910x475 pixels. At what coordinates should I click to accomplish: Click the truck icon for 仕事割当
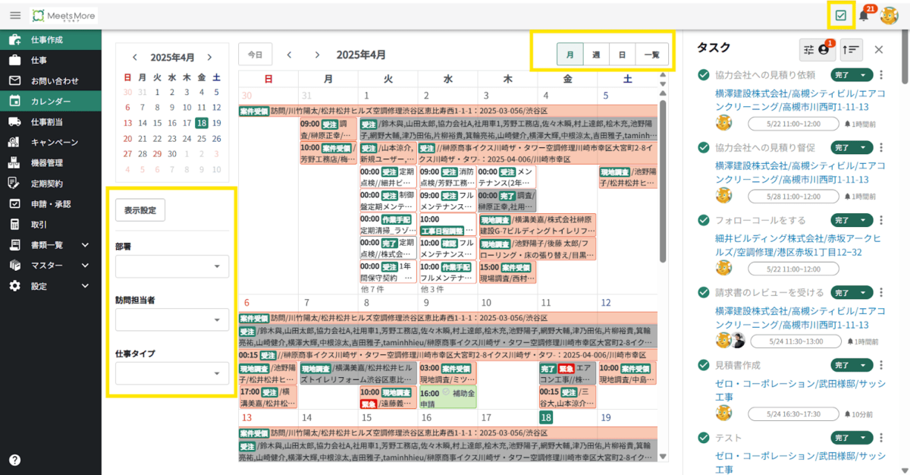tap(14, 121)
